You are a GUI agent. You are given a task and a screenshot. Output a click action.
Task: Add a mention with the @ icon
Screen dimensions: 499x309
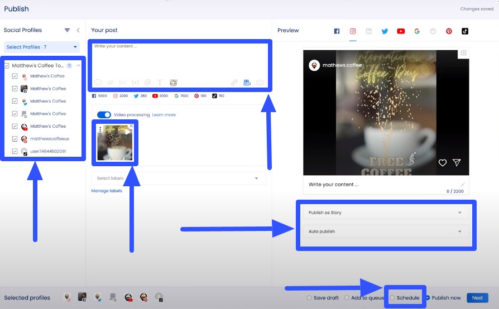pos(148,83)
